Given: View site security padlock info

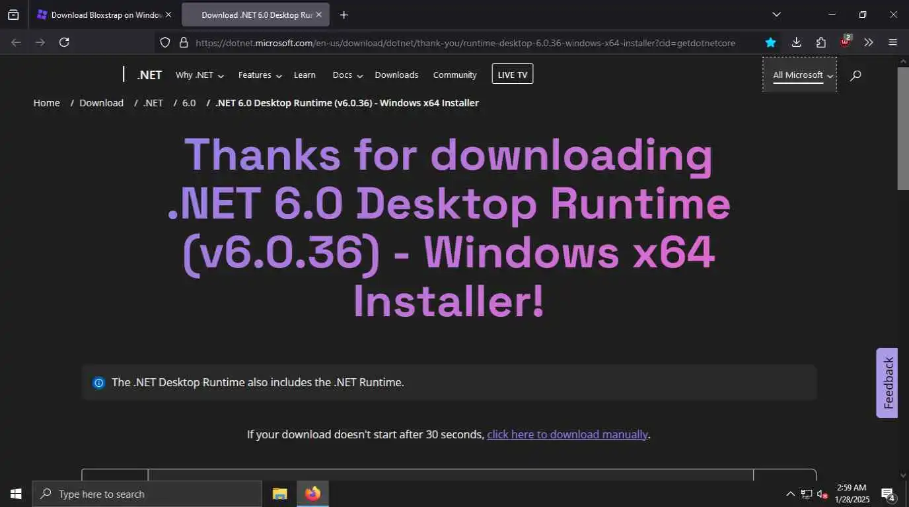Looking at the screenshot, I should (184, 42).
